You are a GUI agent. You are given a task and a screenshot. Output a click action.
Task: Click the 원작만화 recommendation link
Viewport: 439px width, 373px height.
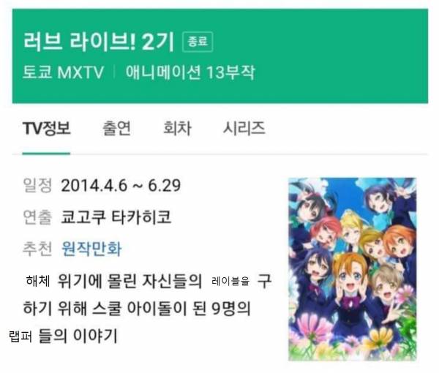click(91, 249)
